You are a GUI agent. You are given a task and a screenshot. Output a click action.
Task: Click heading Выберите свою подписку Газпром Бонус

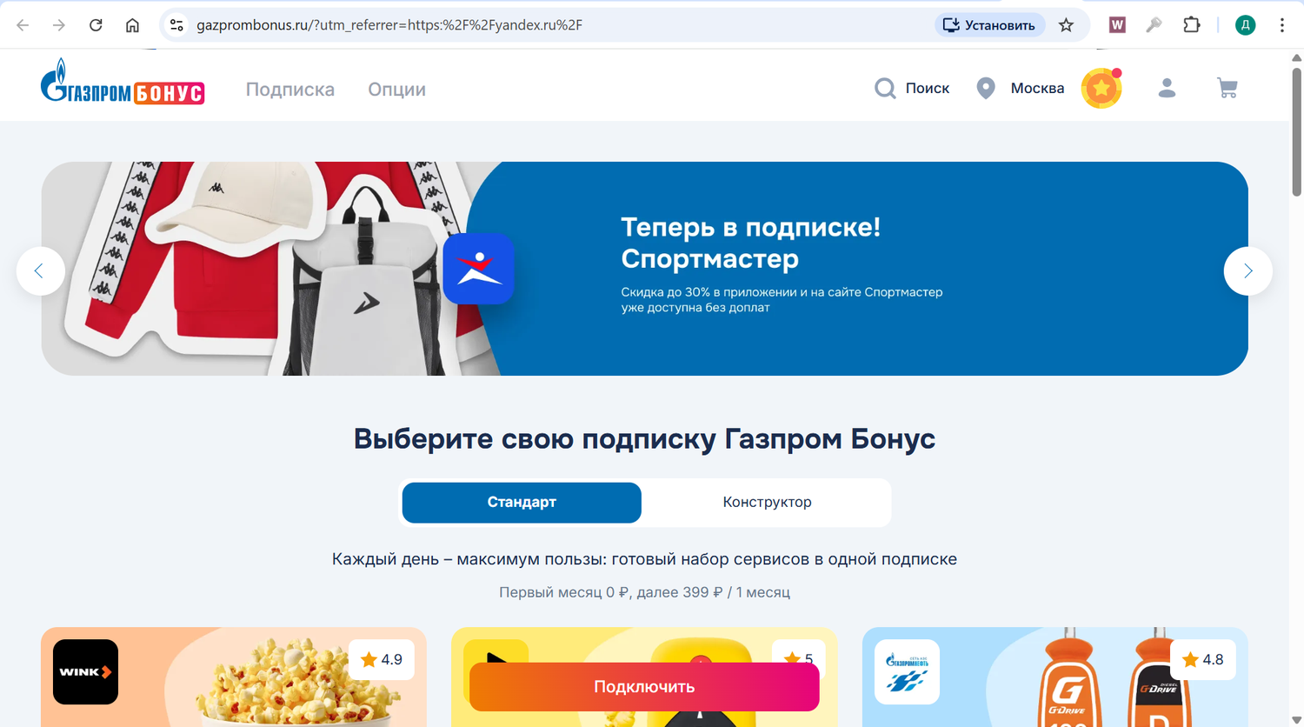pos(644,439)
